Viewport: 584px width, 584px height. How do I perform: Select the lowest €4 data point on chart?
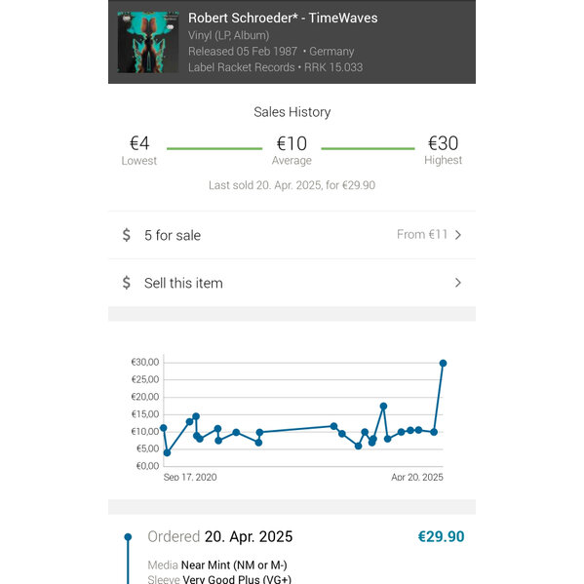pyautogui.click(x=167, y=452)
